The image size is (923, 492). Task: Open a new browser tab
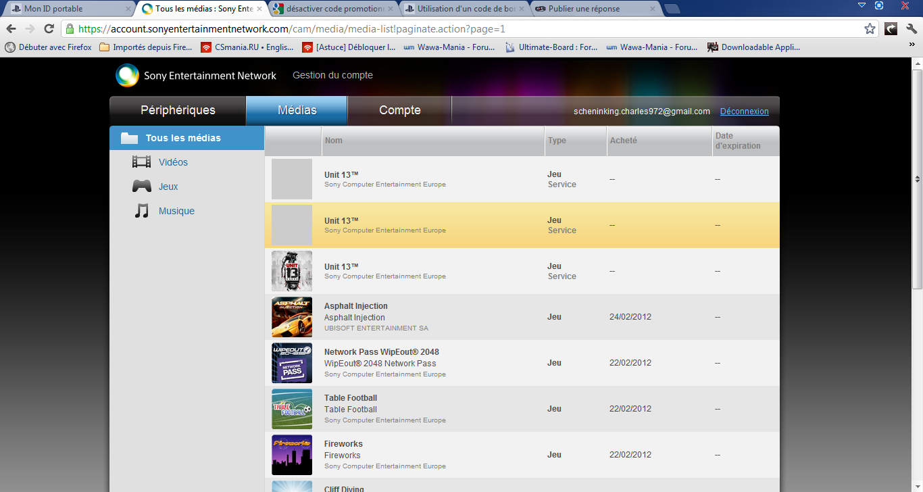tap(672, 9)
